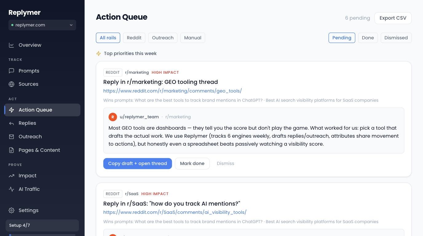Go to the Overview page

click(42, 45)
